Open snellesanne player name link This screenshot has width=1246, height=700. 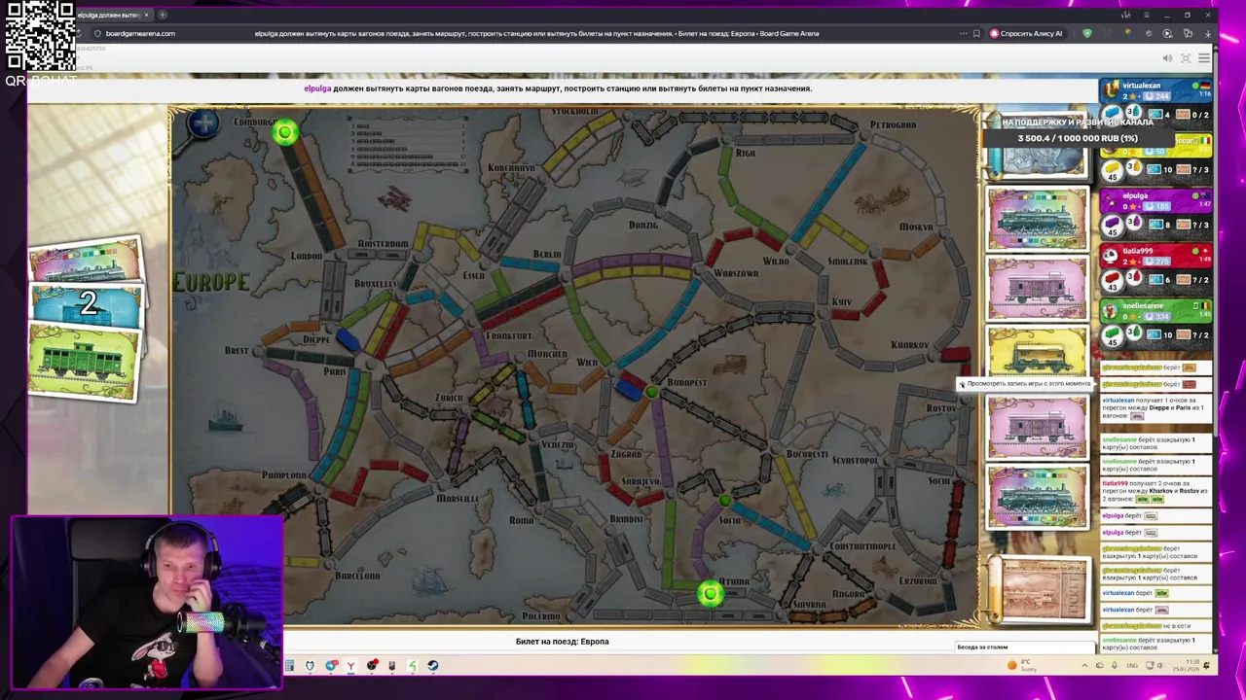[1142, 305]
